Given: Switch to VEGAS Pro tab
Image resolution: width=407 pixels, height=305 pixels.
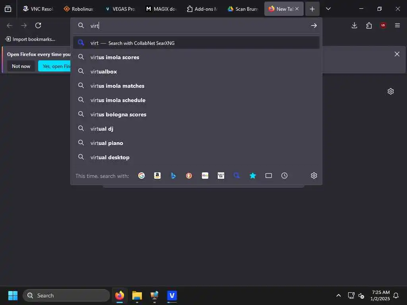Looking at the screenshot, I should pyautogui.click(x=120, y=9).
